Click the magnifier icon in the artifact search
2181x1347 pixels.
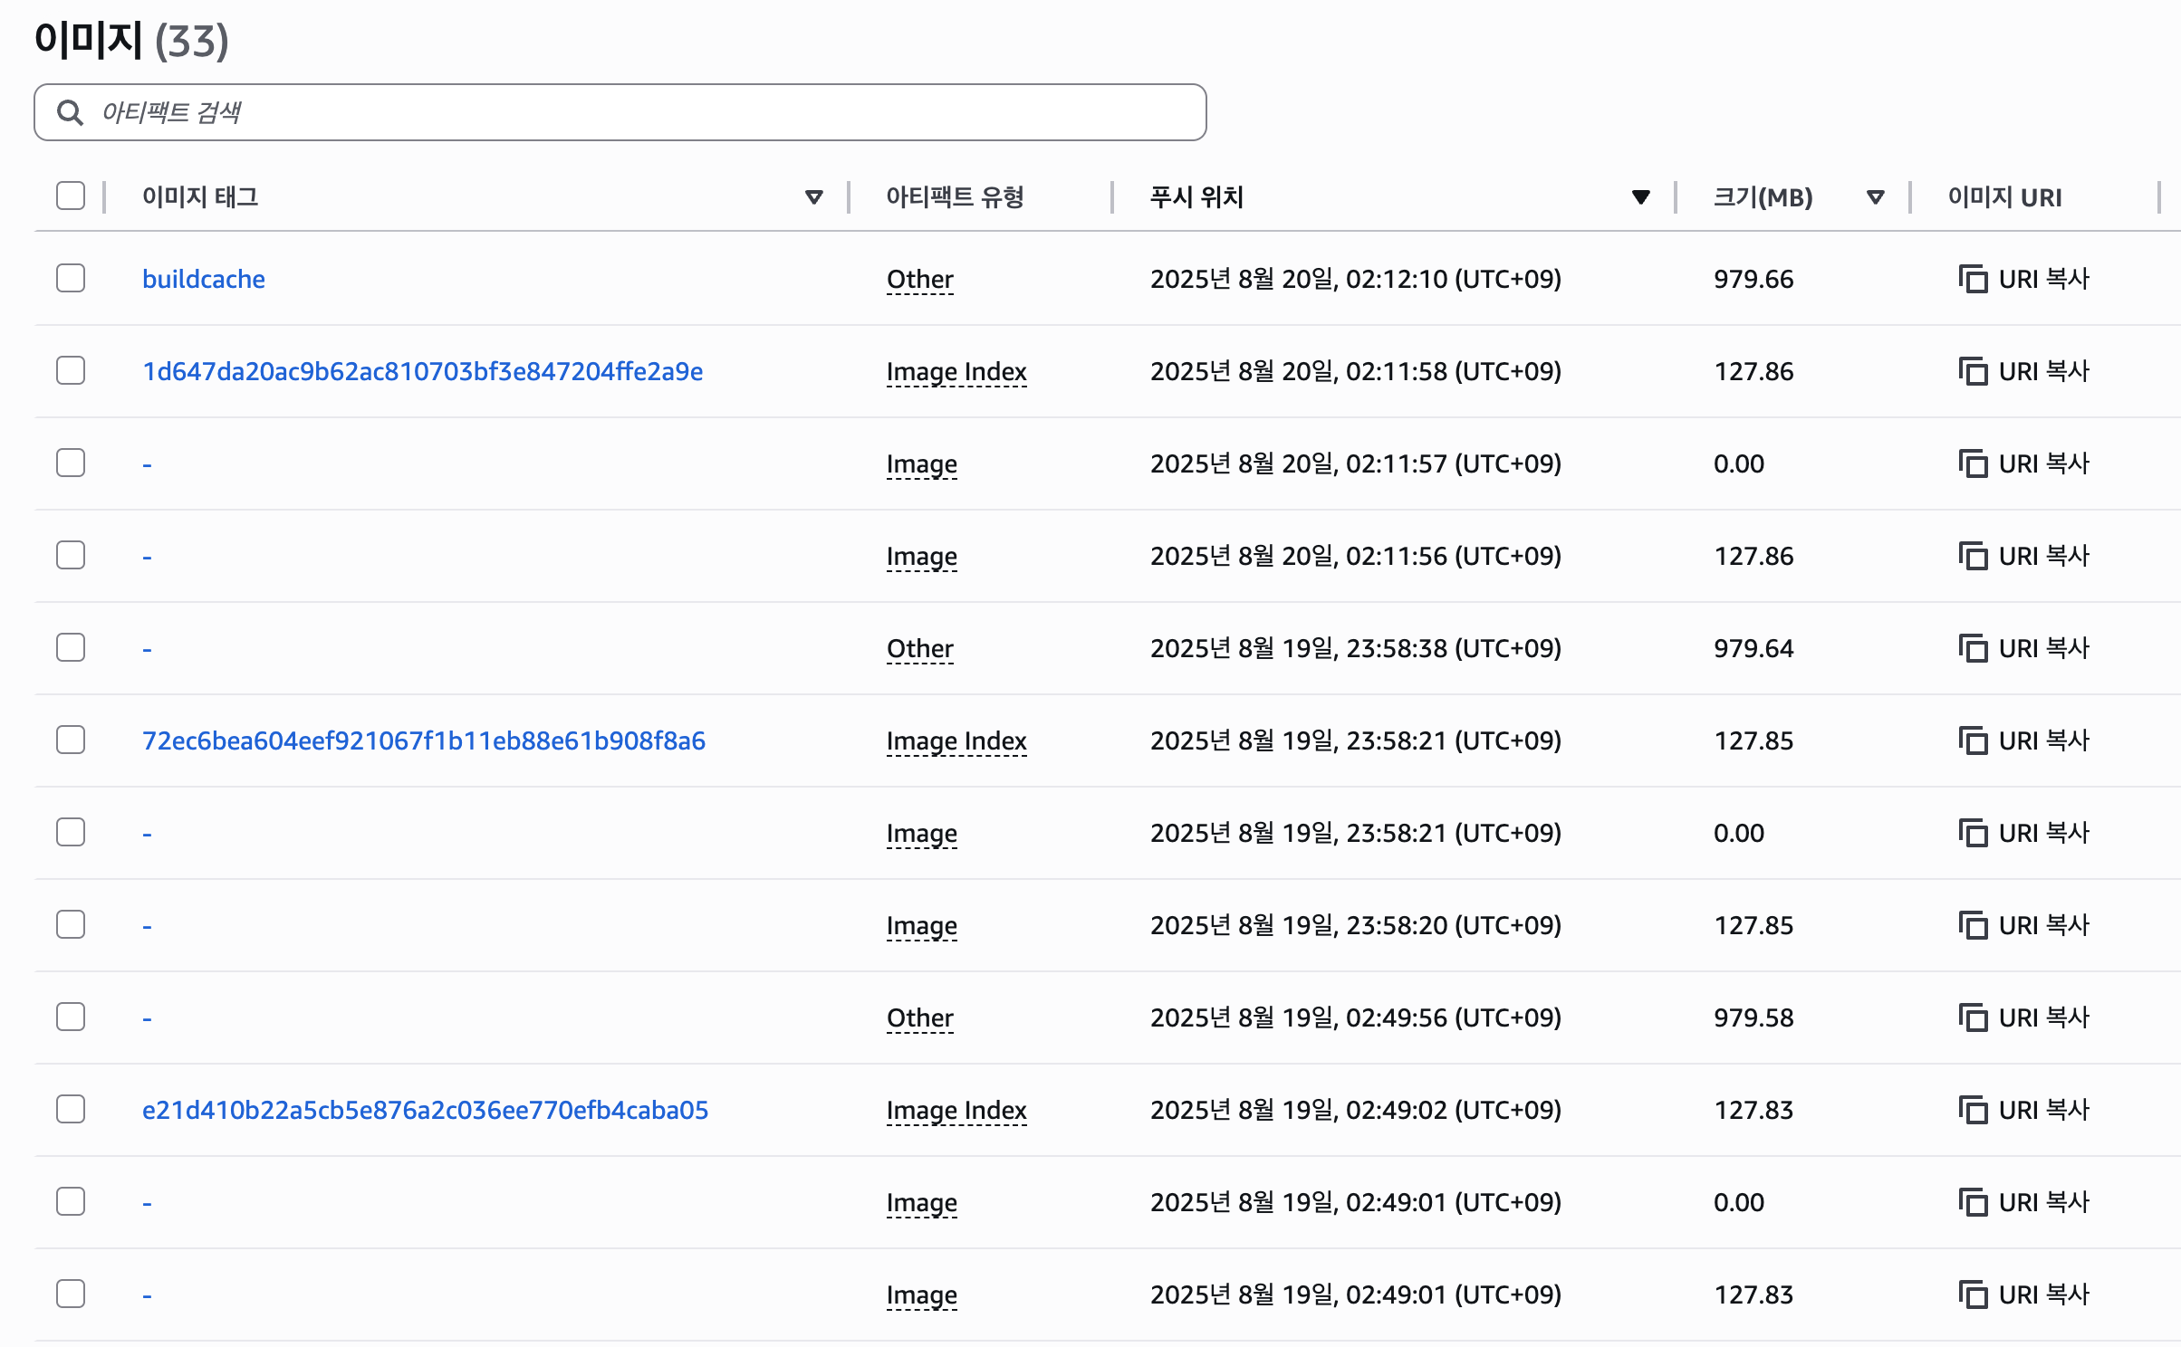[70, 112]
